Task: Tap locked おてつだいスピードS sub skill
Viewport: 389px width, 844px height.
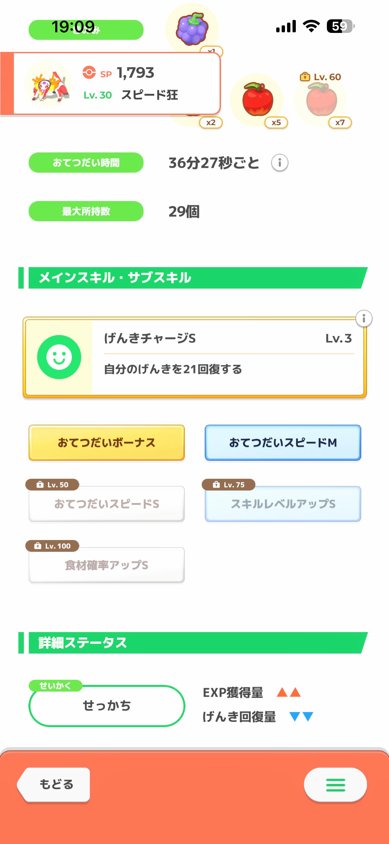Action: pyautogui.click(x=106, y=504)
